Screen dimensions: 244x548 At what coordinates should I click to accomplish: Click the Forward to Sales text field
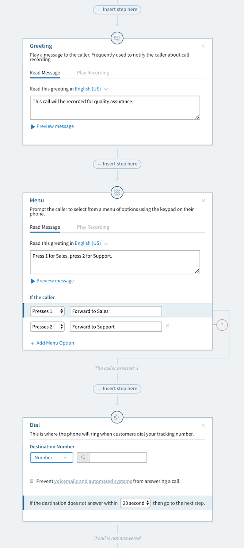(115, 311)
